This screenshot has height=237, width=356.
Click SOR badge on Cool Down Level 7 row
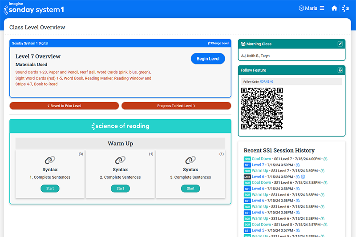tap(247, 159)
